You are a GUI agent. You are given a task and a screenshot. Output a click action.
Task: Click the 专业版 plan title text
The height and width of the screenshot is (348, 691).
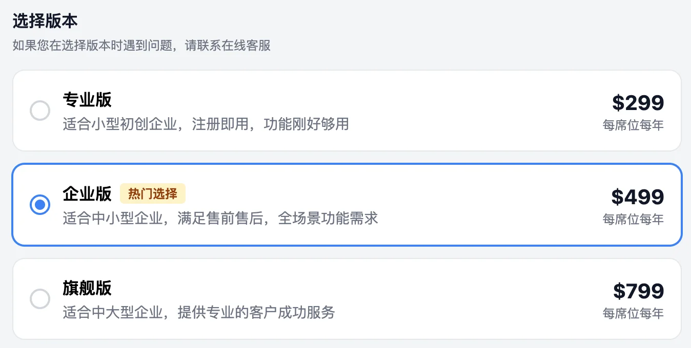pos(87,100)
